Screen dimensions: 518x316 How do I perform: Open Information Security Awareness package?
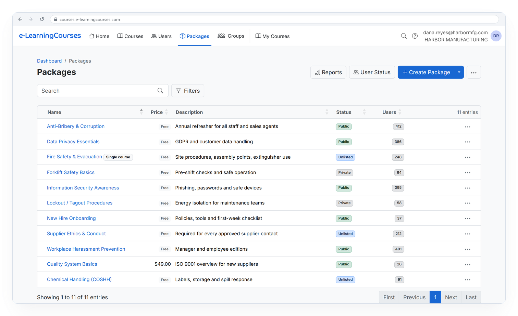coord(83,188)
